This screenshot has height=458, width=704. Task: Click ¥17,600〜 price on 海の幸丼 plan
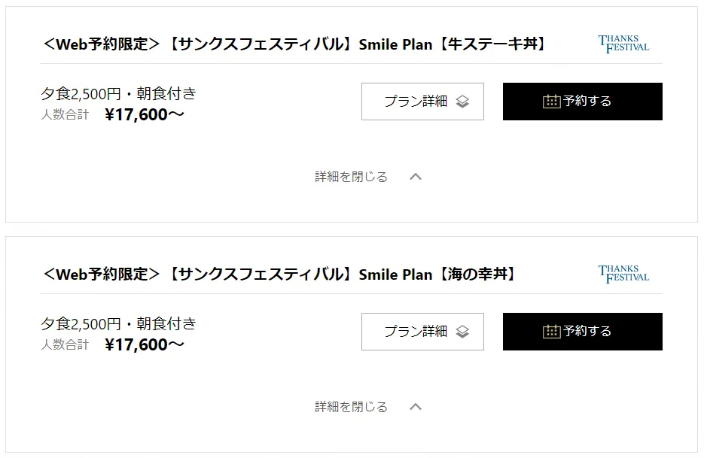tap(145, 345)
